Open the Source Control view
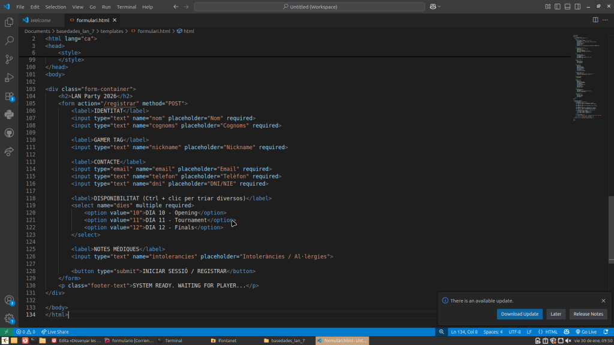Screen dimensions: 614x345 coord(9,59)
